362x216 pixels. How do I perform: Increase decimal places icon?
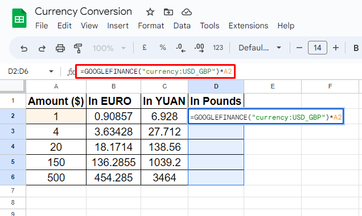tap(199, 48)
